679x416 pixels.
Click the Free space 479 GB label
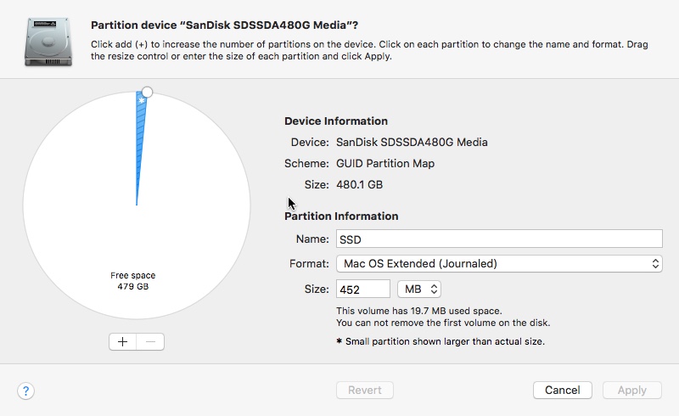pos(133,281)
